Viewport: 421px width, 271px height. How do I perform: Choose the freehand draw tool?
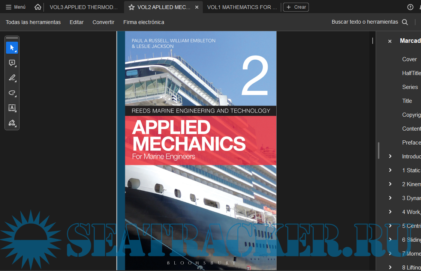(x=12, y=93)
